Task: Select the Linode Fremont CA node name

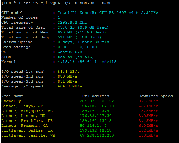Action: tap(25, 126)
